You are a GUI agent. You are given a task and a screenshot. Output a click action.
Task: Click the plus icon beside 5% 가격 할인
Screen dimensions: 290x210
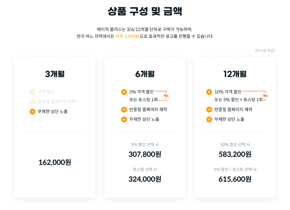[124, 92]
